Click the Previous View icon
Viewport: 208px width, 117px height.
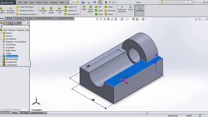[105, 19]
